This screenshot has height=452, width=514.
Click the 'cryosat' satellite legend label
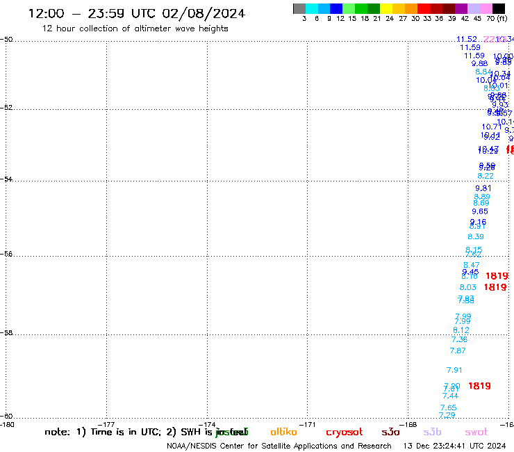click(x=345, y=433)
